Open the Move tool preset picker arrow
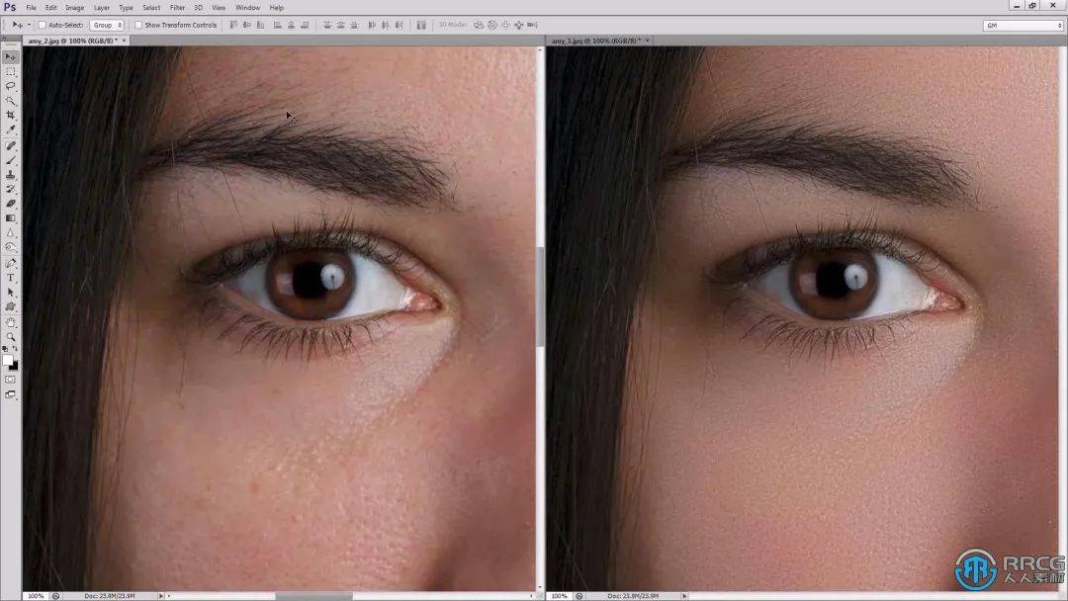The height and width of the screenshot is (601, 1068). coord(29,25)
